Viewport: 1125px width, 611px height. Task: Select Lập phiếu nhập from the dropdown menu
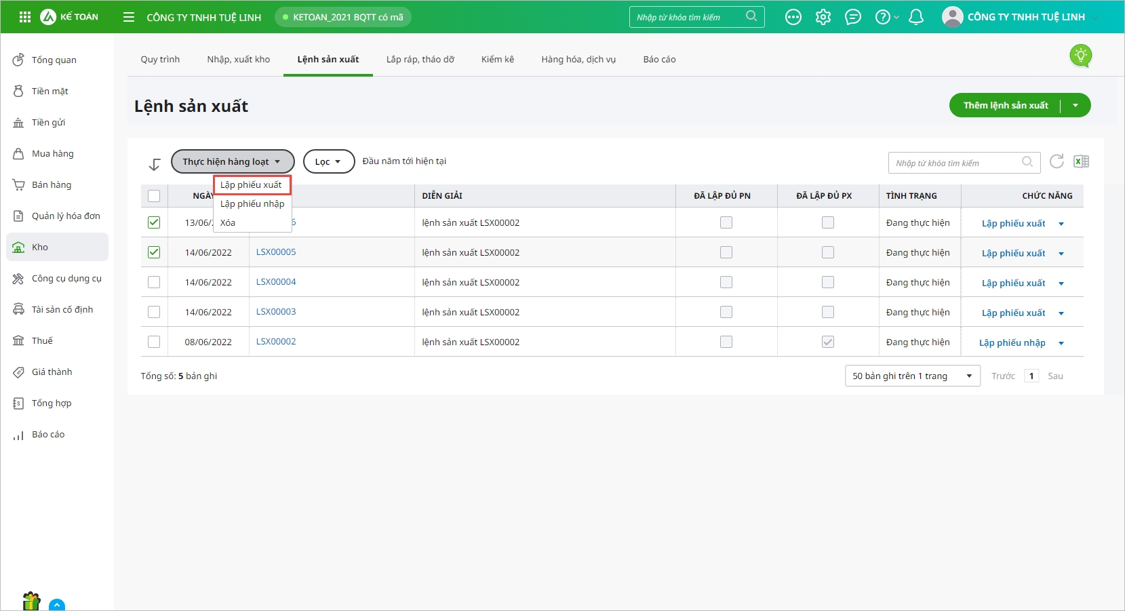click(252, 203)
